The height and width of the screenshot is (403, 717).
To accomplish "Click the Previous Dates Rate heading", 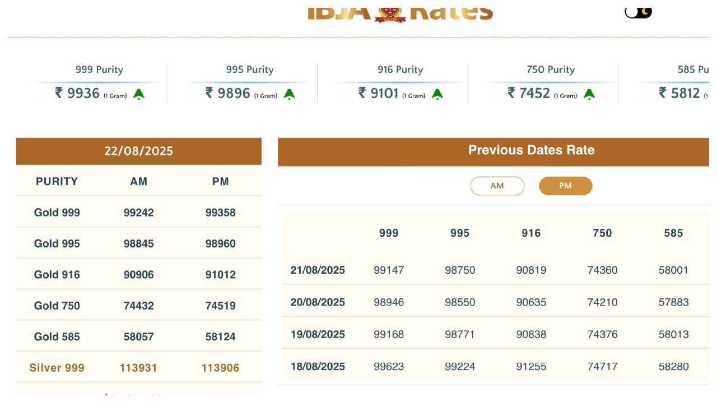I will point(531,150).
